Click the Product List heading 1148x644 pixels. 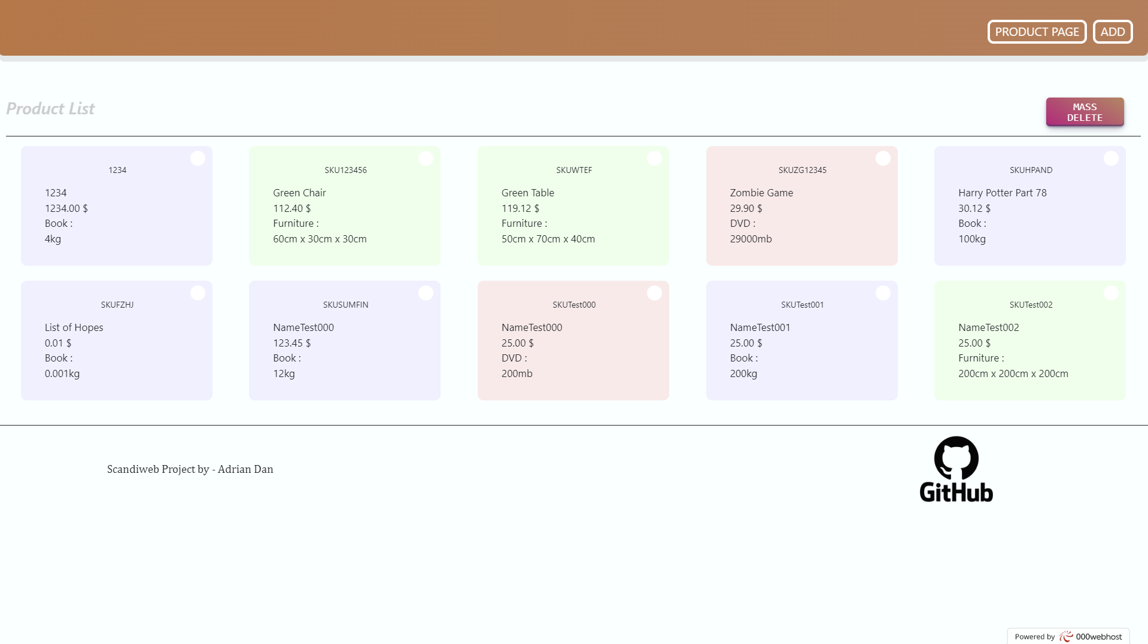point(50,108)
